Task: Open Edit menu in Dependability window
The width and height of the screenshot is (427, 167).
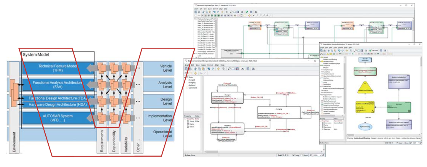Action: 326,47
